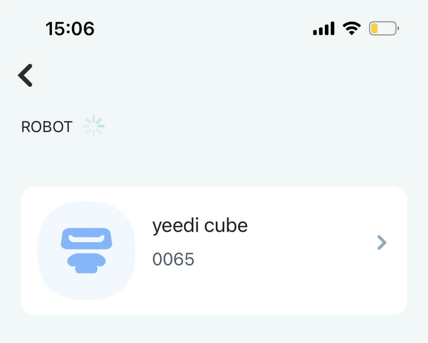Tap the ROBOT section header

point(47,127)
